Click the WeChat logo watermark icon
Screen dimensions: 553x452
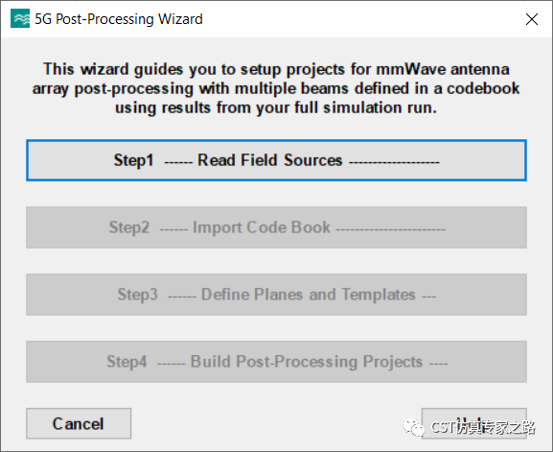point(414,428)
